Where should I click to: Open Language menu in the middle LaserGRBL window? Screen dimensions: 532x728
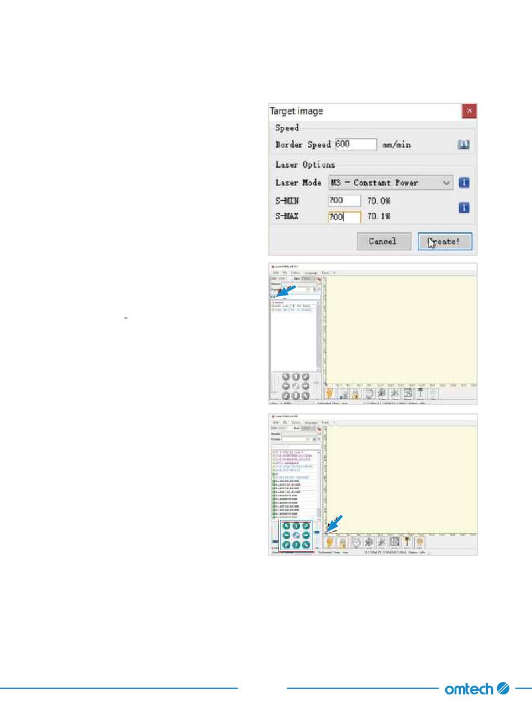coord(311,273)
